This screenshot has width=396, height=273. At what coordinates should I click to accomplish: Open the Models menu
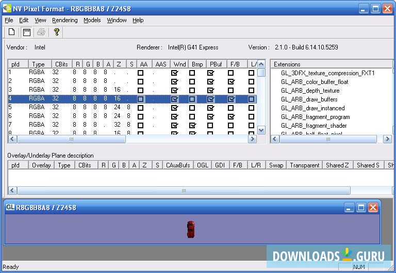[92, 20]
